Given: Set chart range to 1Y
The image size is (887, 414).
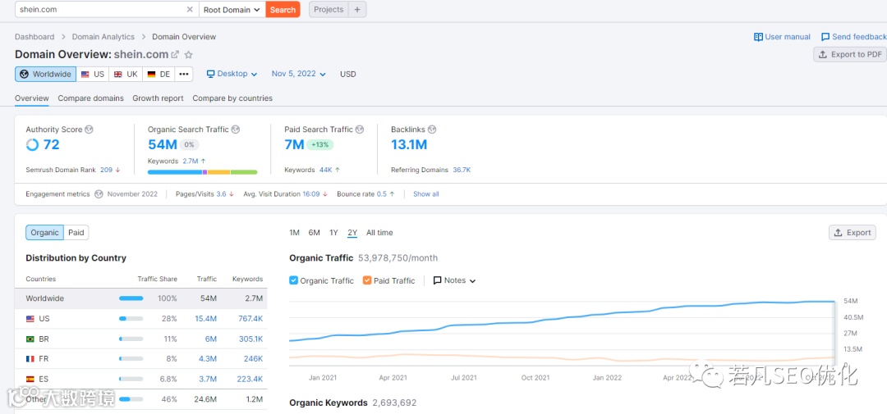Looking at the screenshot, I should (333, 233).
